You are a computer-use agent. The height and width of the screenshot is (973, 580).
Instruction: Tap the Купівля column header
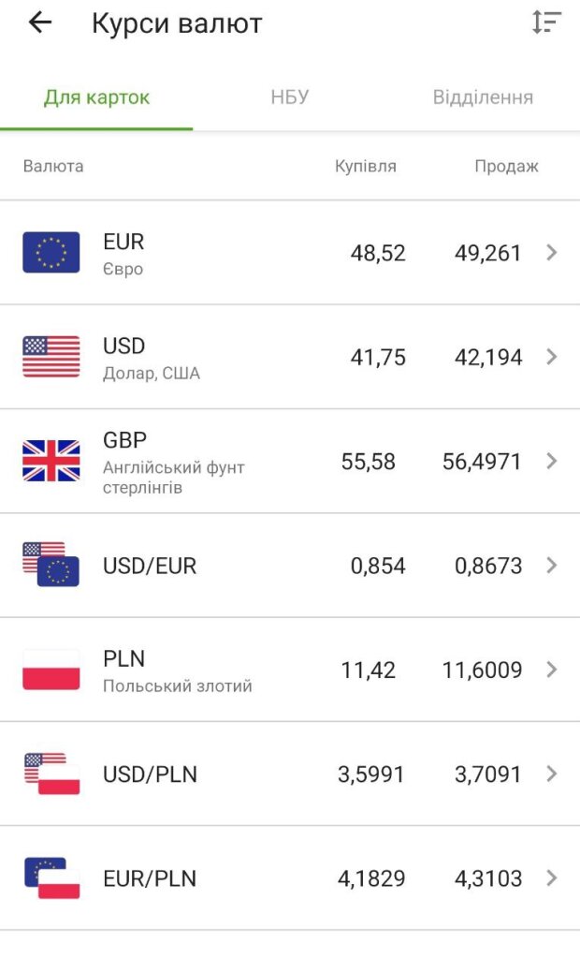366,167
